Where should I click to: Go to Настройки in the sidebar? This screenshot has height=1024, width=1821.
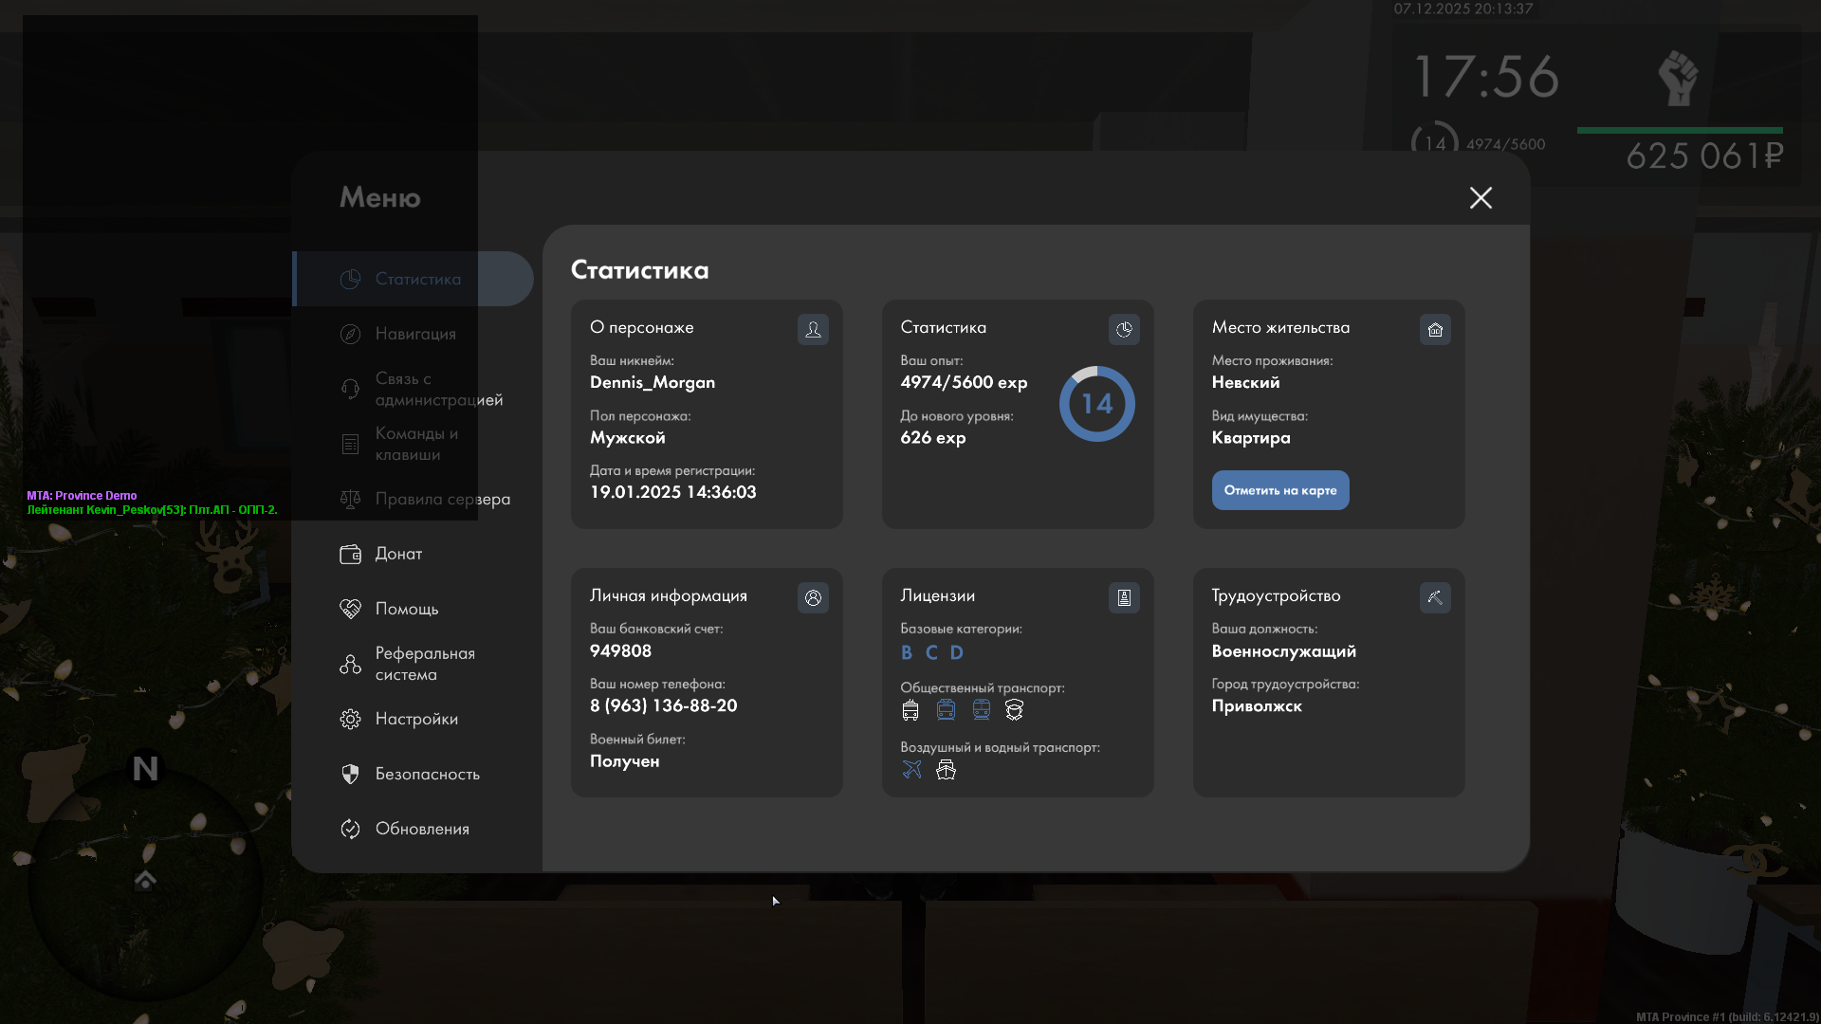click(415, 719)
